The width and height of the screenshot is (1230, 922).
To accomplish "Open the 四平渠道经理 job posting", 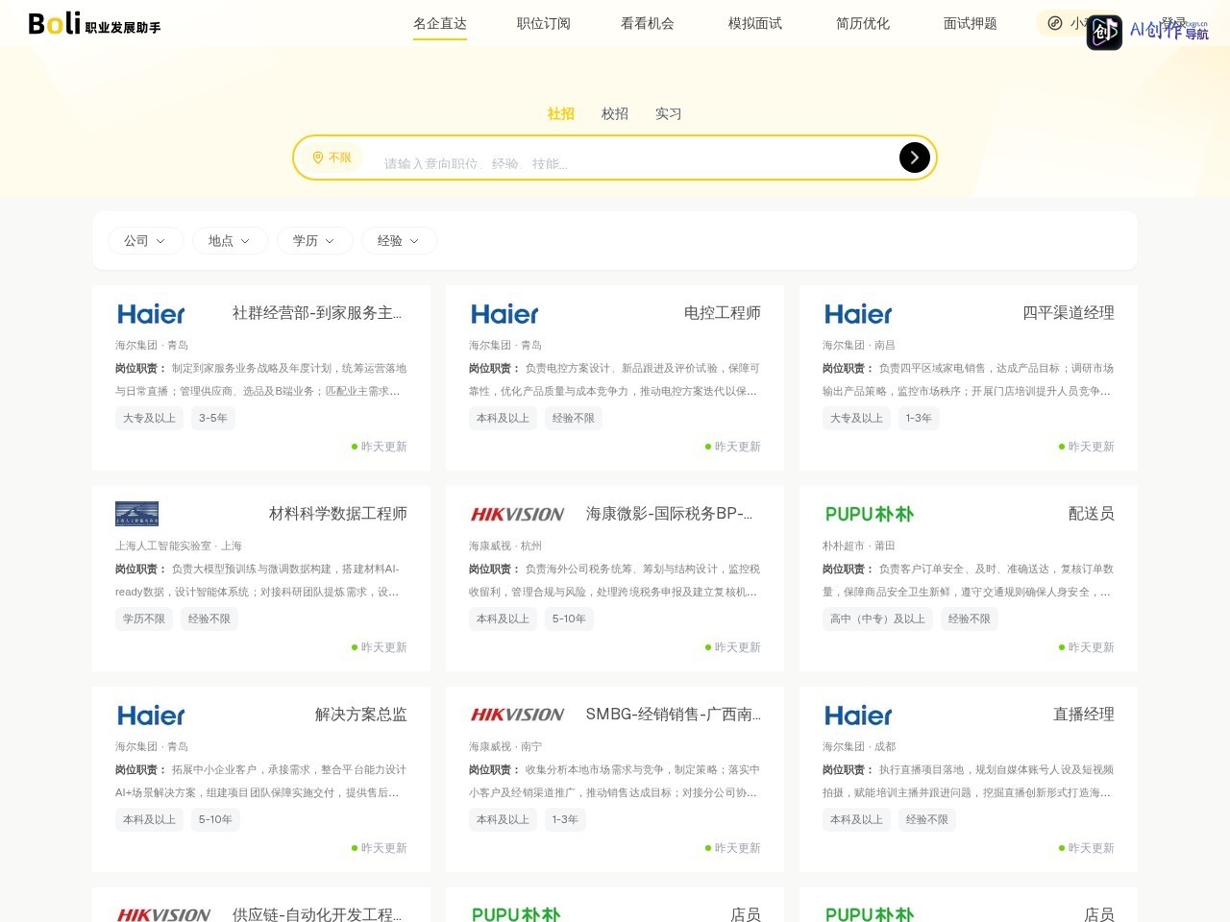I will 1069,313.
